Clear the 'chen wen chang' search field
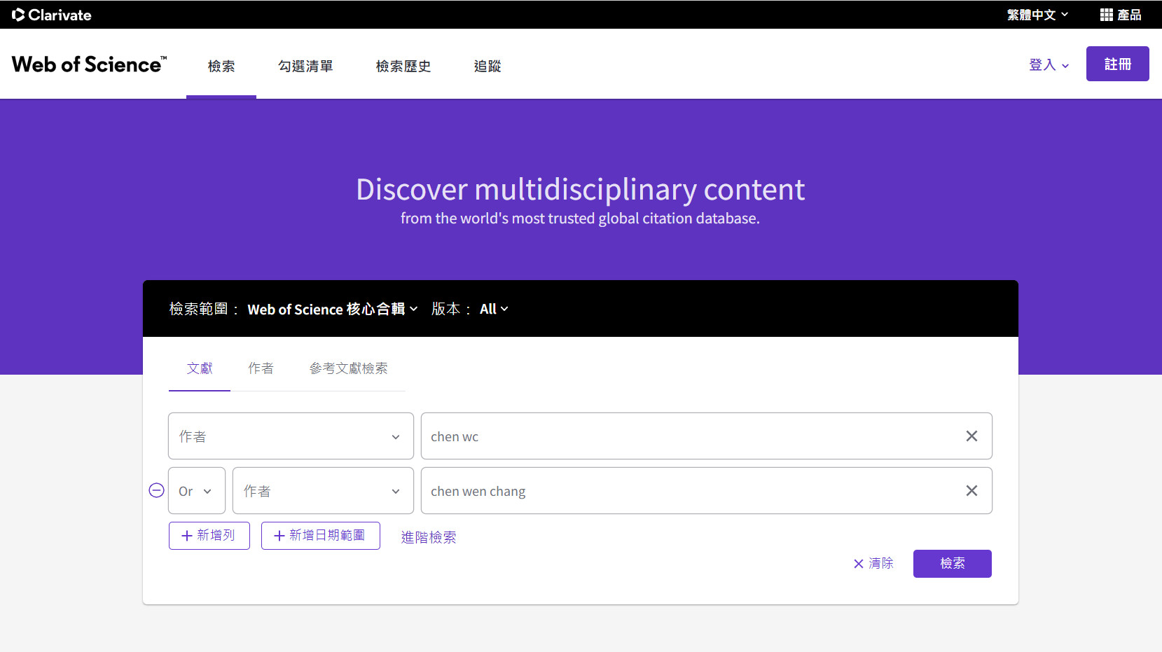1162x652 pixels. (x=971, y=491)
